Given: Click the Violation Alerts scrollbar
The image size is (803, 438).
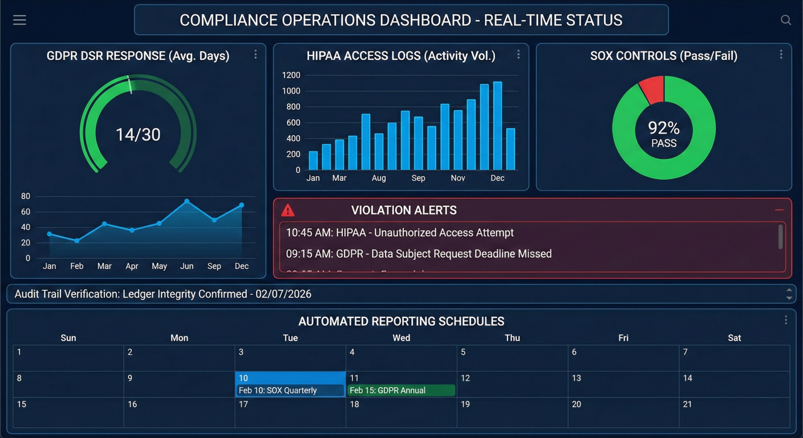Looking at the screenshot, I should point(780,236).
